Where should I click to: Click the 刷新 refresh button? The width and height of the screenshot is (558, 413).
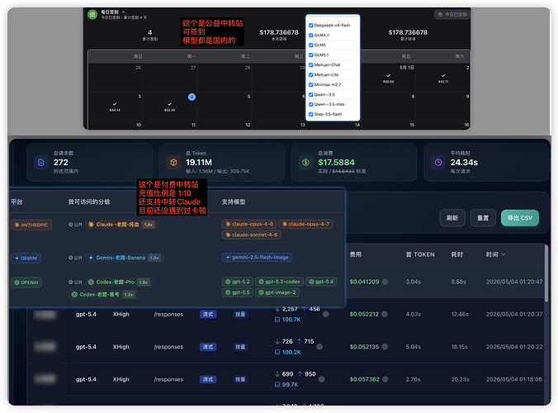click(x=452, y=218)
